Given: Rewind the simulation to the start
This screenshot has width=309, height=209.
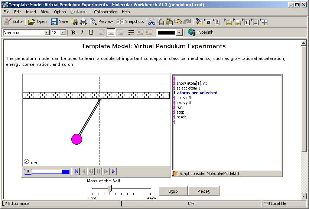Looking at the screenshot, I should click(76, 172).
